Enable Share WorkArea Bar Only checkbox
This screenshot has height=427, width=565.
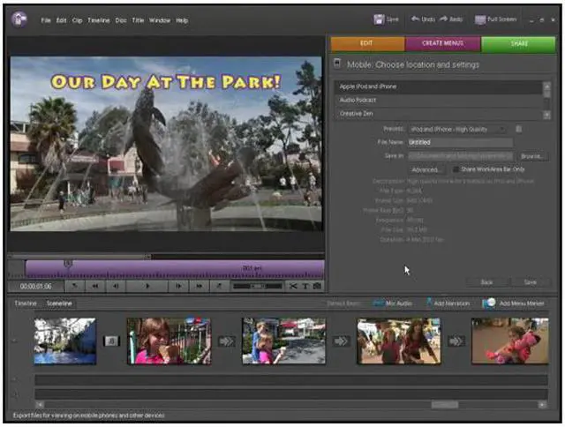tap(456, 169)
